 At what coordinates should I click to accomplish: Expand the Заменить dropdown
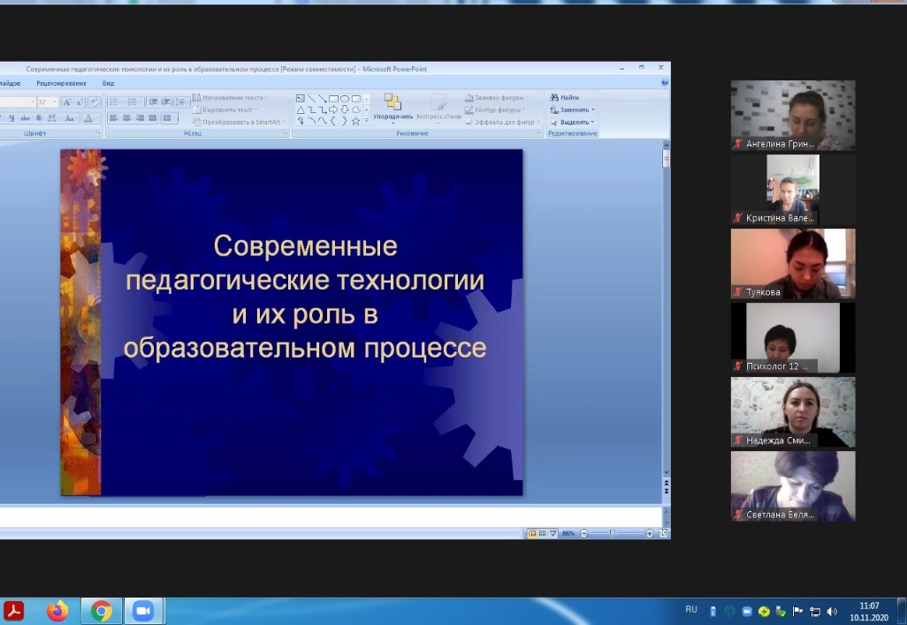tap(593, 110)
